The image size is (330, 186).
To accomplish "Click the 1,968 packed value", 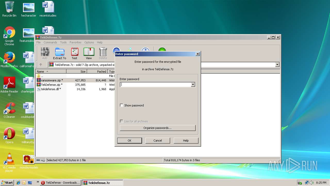I will tap(102, 89).
